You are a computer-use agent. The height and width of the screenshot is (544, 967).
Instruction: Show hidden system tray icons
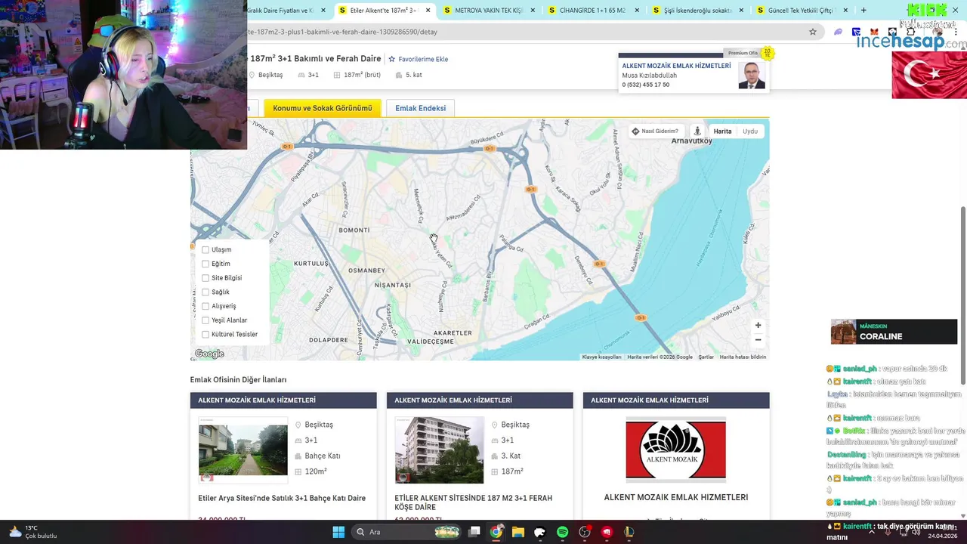coord(872,532)
